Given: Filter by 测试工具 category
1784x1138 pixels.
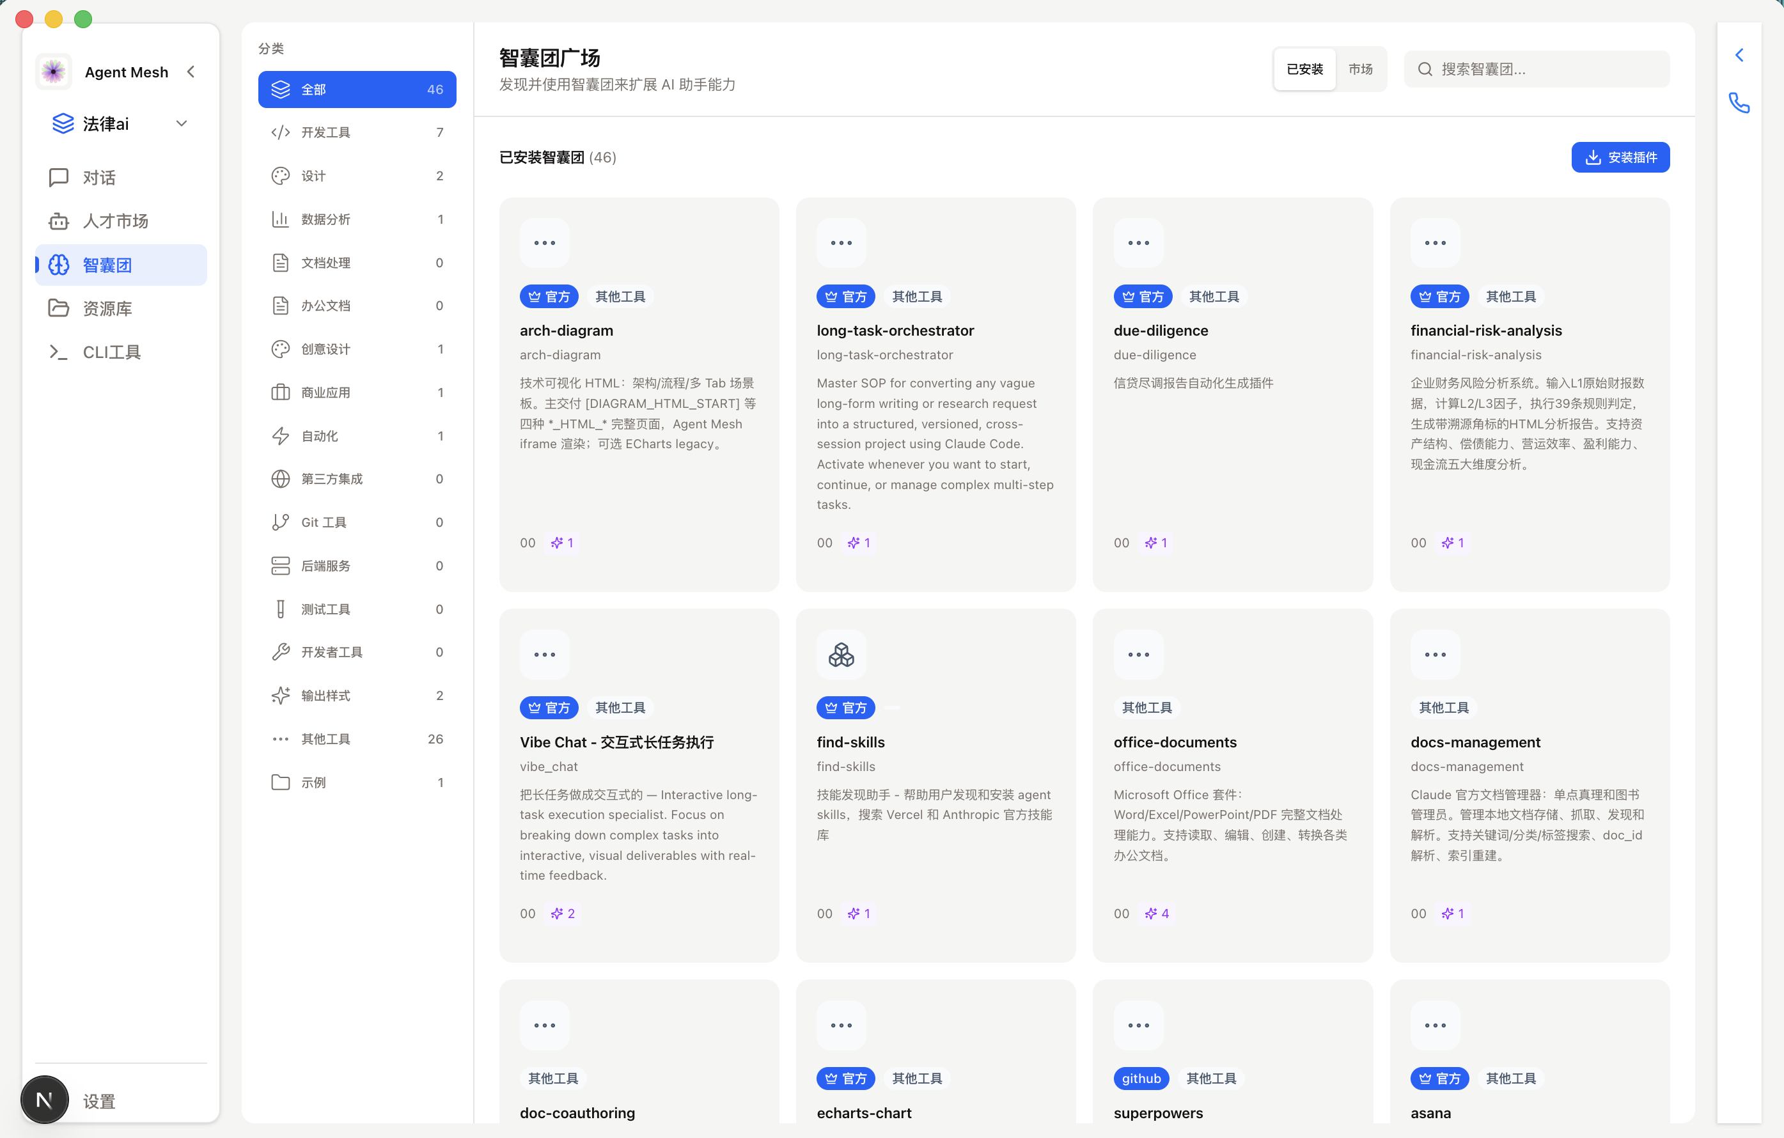Looking at the screenshot, I should (x=357, y=609).
